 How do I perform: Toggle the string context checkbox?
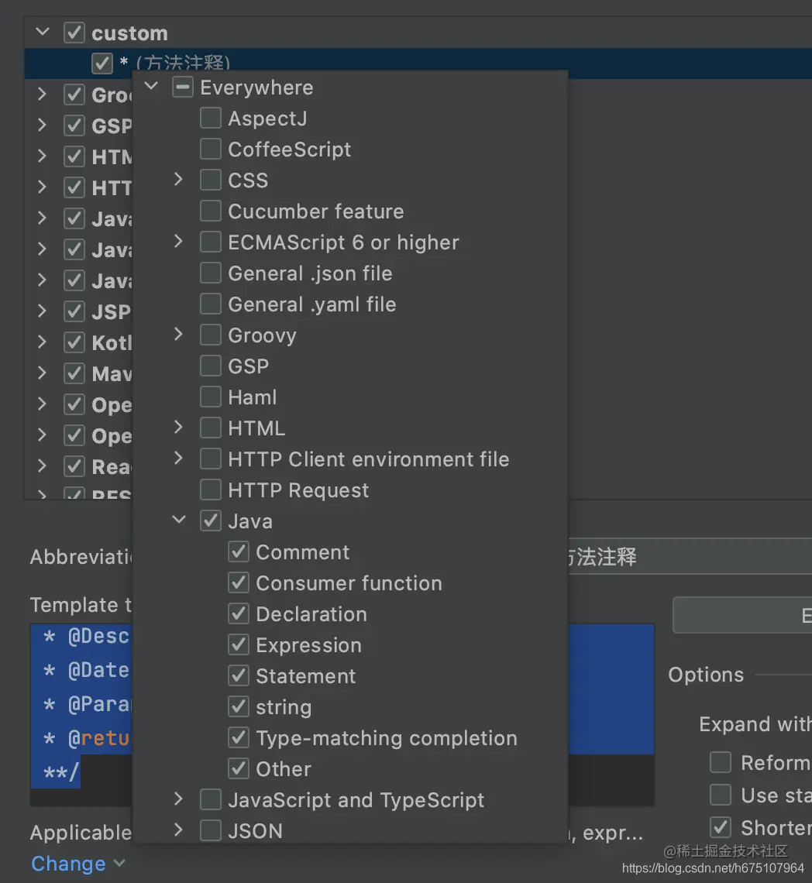pos(239,707)
